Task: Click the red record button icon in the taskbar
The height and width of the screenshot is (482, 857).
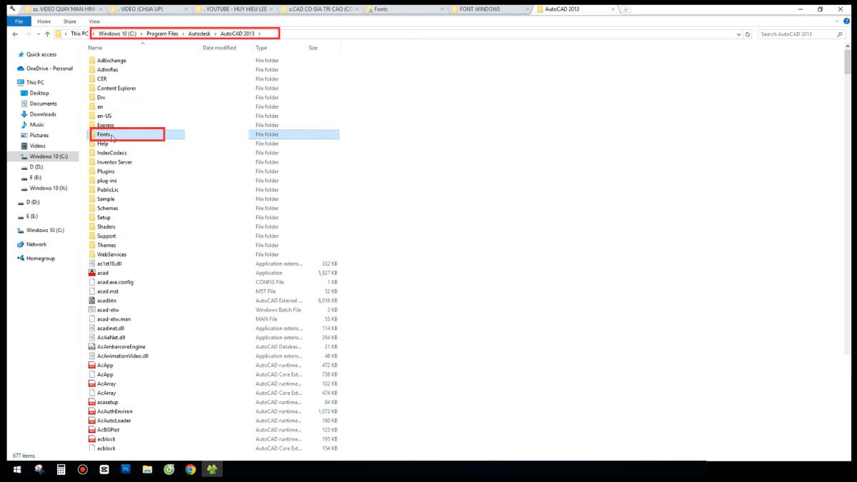Action: 83,469
